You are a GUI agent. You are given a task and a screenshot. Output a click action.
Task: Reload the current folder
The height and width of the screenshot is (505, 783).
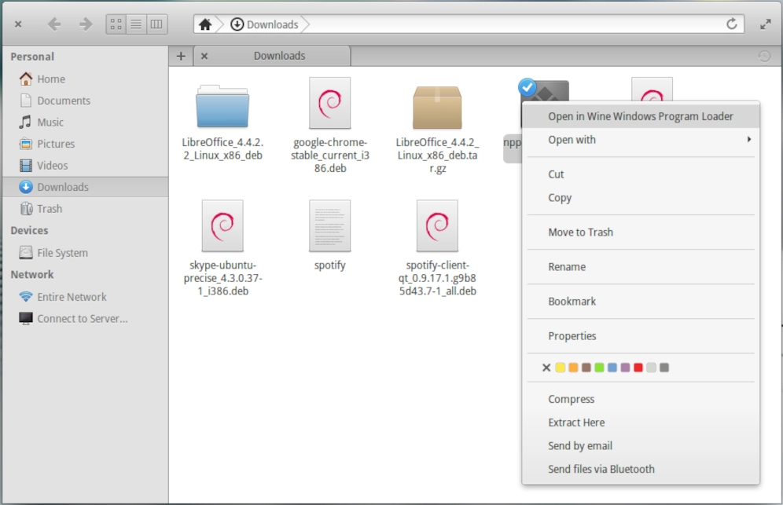coord(732,24)
